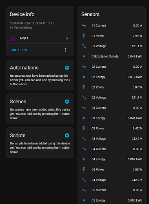149x204 pixels.
Task: Click the 0.044 kWh energy value
Action: coord(135,118)
